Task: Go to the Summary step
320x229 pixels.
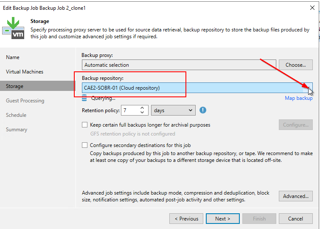Action: coord(16,130)
